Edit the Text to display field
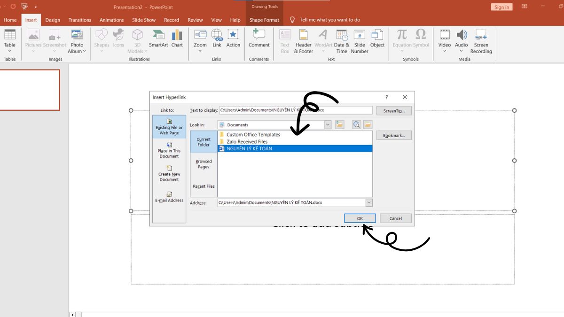Viewport: 564px width, 317px height. pyautogui.click(x=296, y=110)
